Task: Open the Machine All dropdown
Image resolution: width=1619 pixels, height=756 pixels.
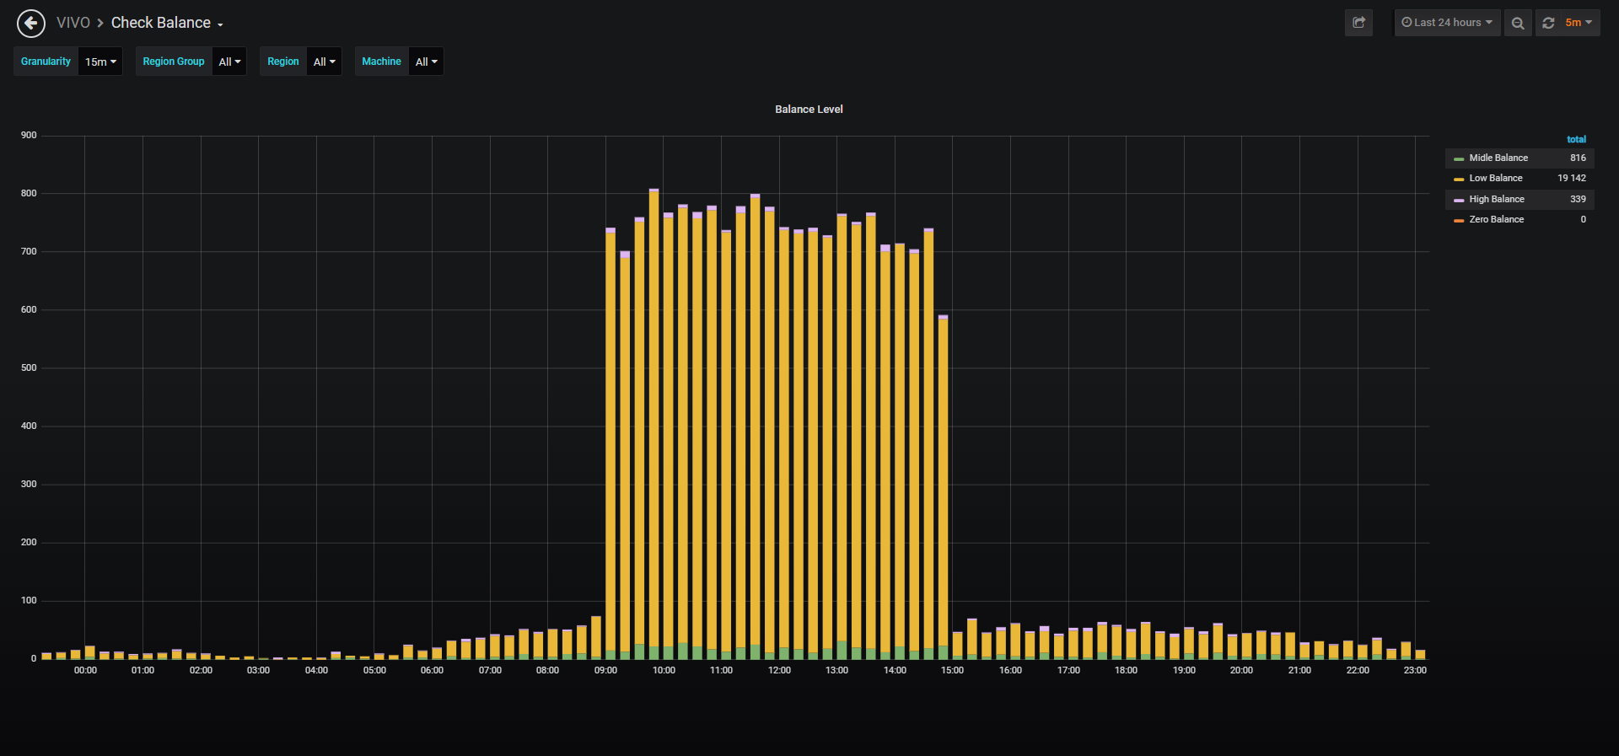Action: [426, 62]
